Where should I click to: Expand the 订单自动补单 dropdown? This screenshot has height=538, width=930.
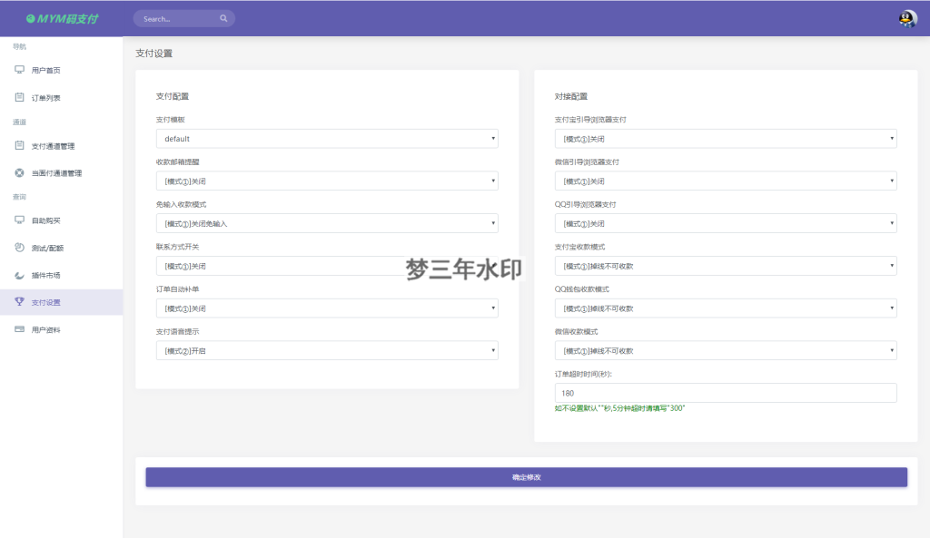tap(327, 308)
